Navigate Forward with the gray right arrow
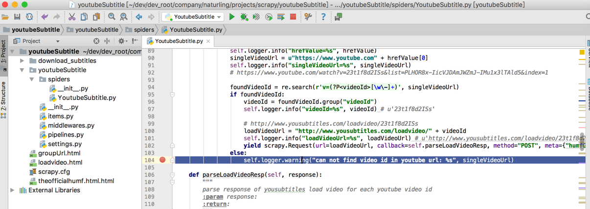The image size is (590, 209). tap(151, 17)
